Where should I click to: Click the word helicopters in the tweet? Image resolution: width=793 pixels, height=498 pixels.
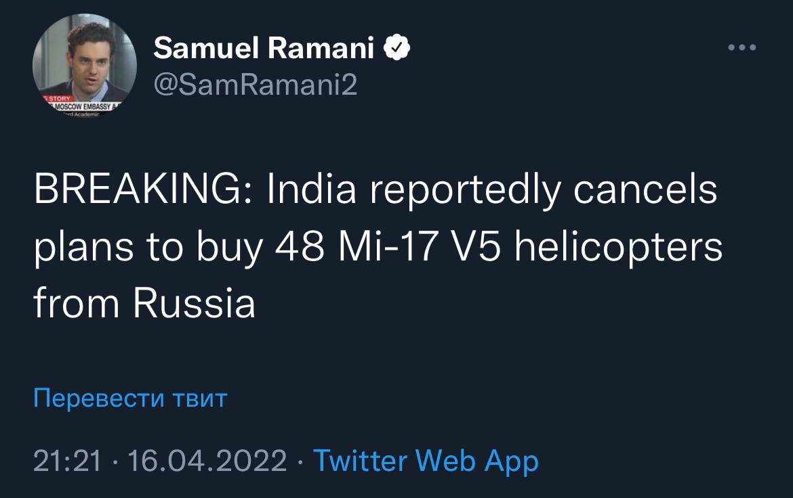618,248
